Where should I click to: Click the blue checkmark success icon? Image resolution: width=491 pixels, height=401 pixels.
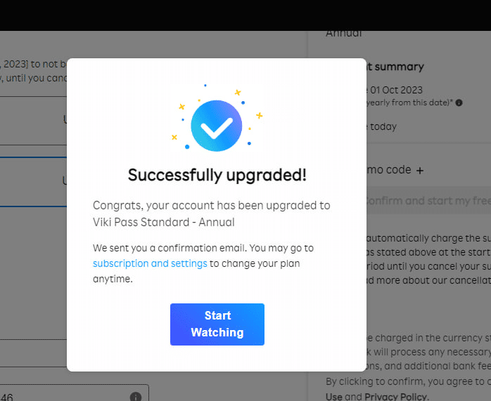216,126
